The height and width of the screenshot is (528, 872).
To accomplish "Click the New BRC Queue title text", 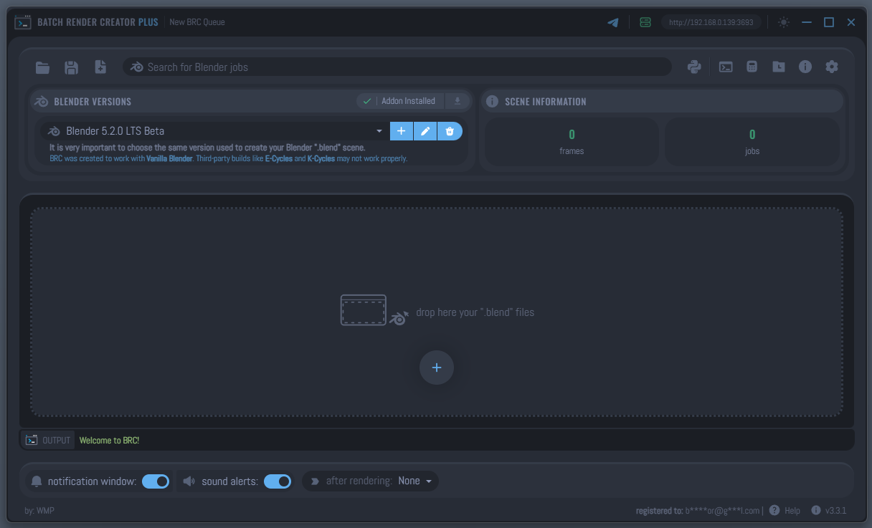I will click(197, 22).
